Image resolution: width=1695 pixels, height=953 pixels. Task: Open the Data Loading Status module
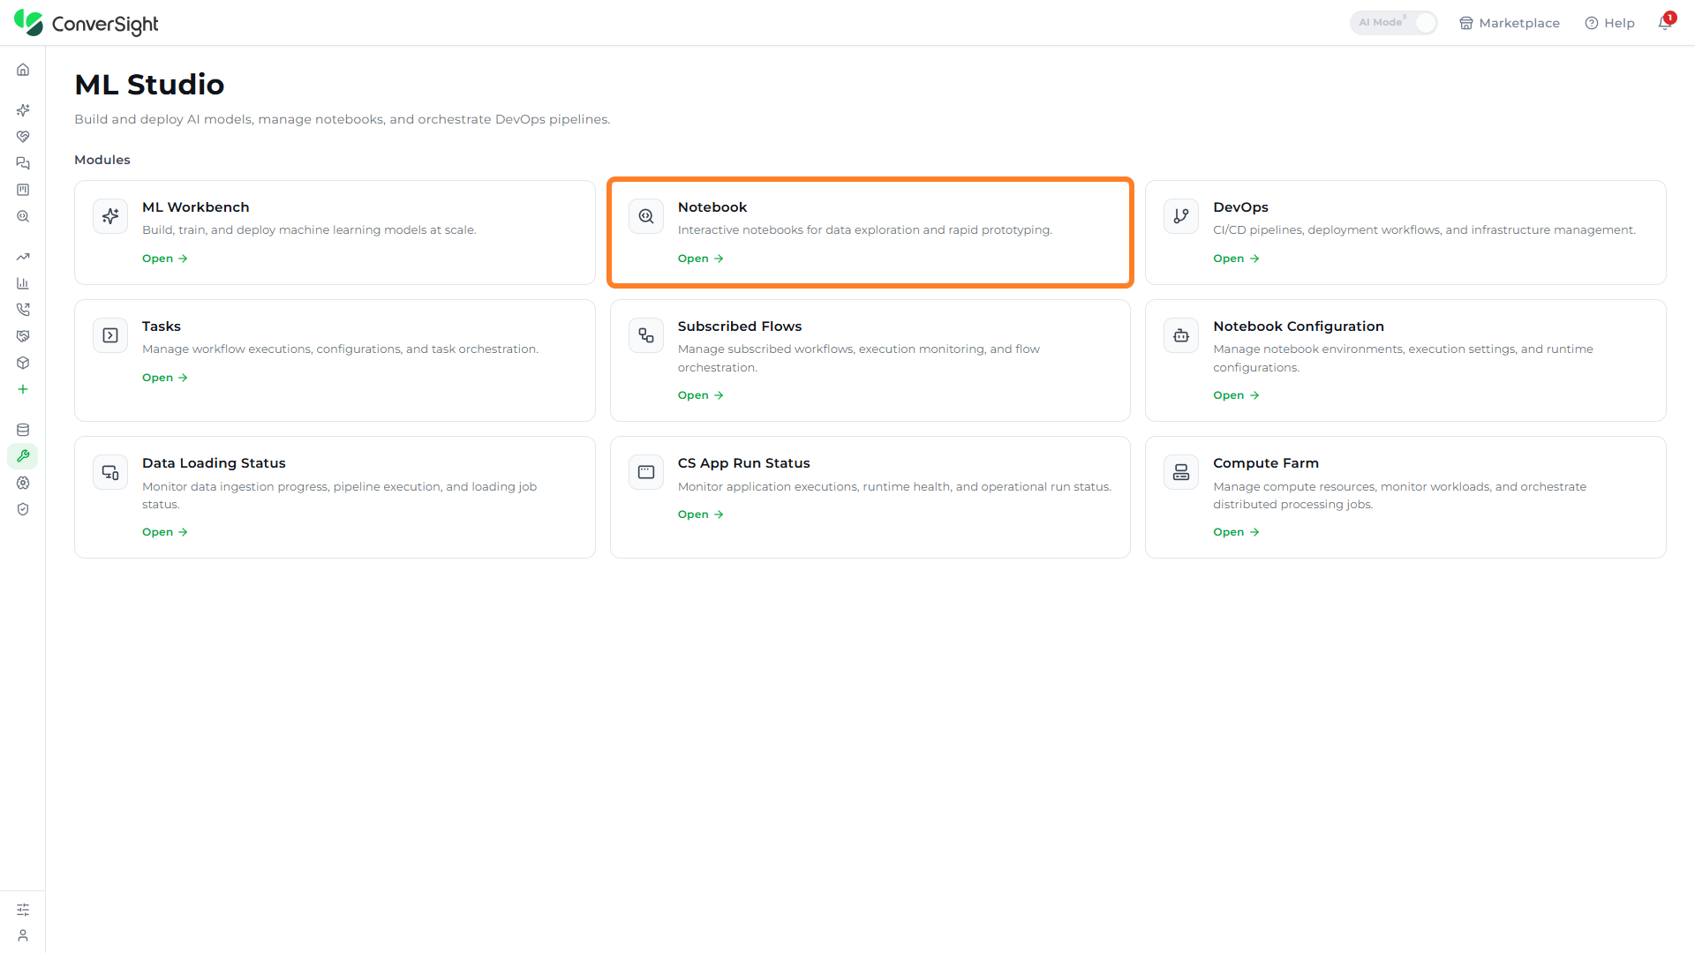pyautogui.click(x=335, y=497)
